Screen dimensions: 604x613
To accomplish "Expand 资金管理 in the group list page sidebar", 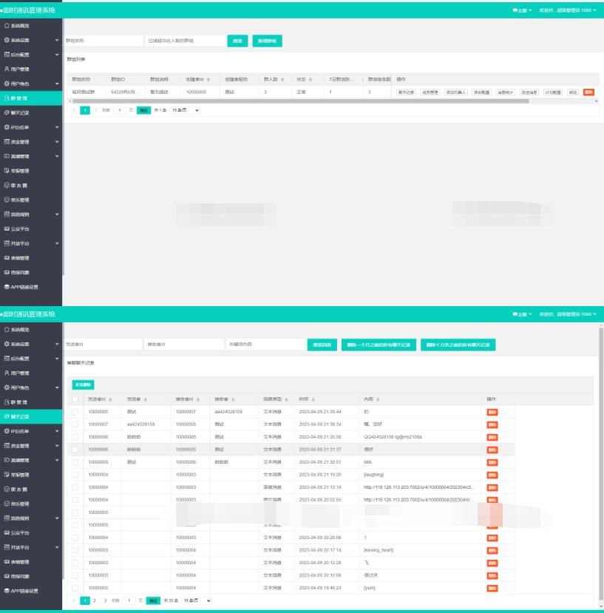I will click(x=31, y=141).
